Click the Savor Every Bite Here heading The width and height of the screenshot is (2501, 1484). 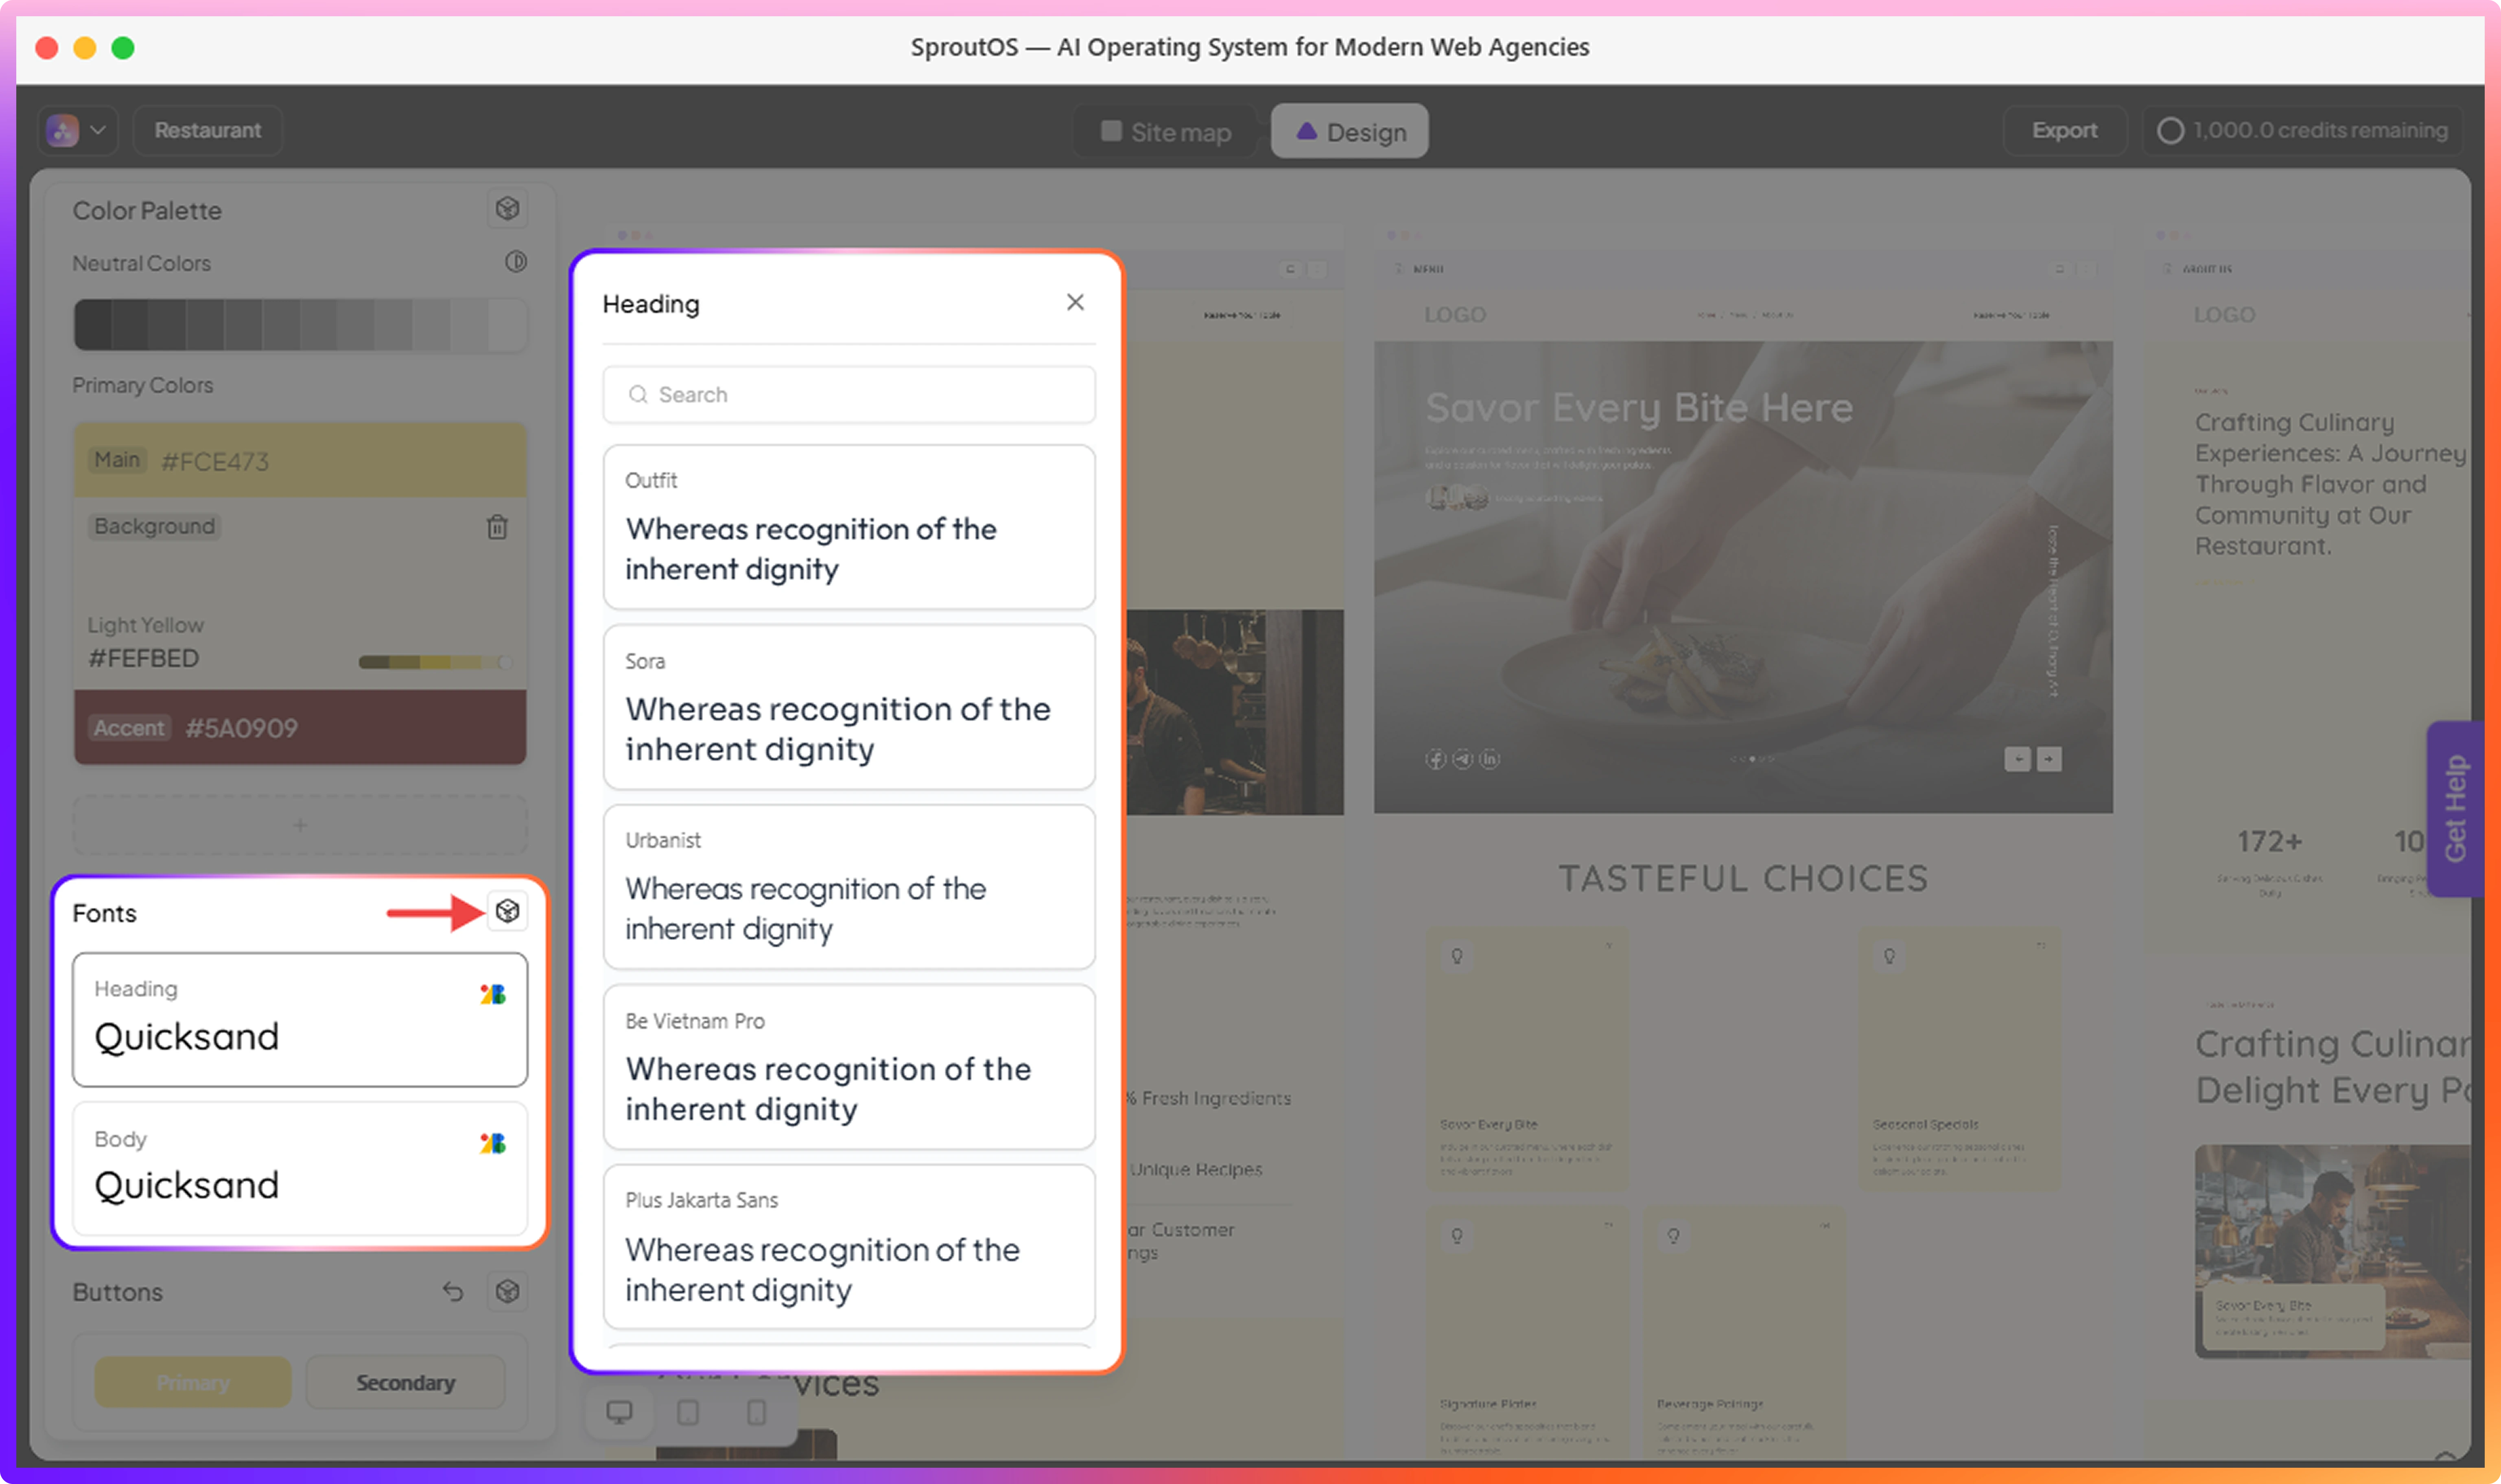(x=1639, y=408)
